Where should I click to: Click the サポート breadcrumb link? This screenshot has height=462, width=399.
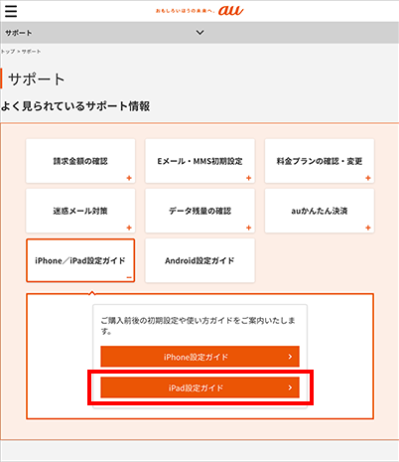click(31, 52)
